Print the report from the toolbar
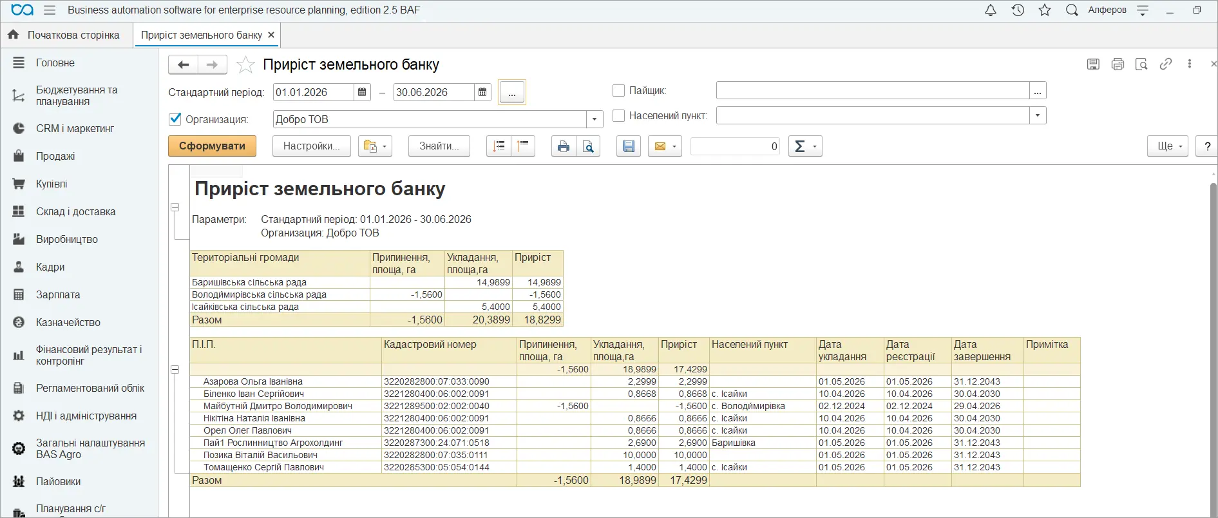Image resolution: width=1218 pixels, height=518 pixels. tap(564, 146)
